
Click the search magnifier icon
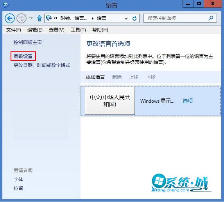pyautogui.click(x=211, y=18)
